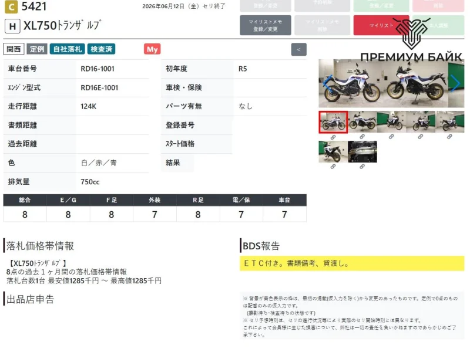This screenshot has height=352, width=470.
Task: Click the yellow ETC付き report note
Action: point(352,263)
